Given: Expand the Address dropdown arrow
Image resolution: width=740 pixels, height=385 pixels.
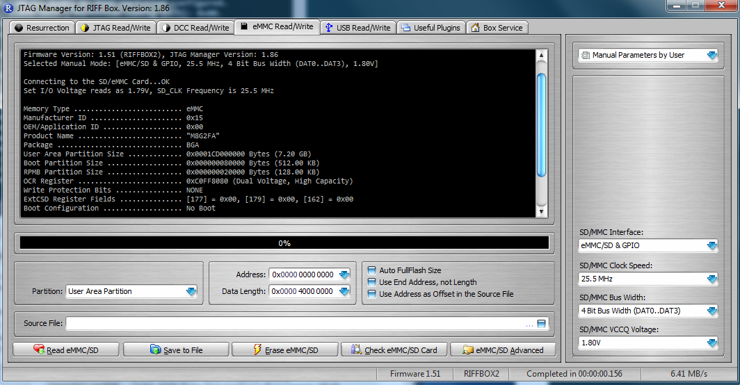Looking at the screenshot, I should [344, 275].
